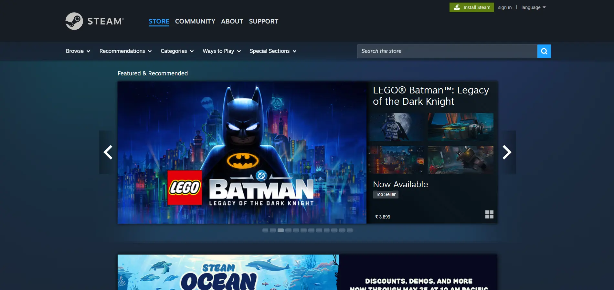The width and height of the screenshot is (614, 290).
Task: Open the ABOUT page
Action: click(x=232, y=21)
